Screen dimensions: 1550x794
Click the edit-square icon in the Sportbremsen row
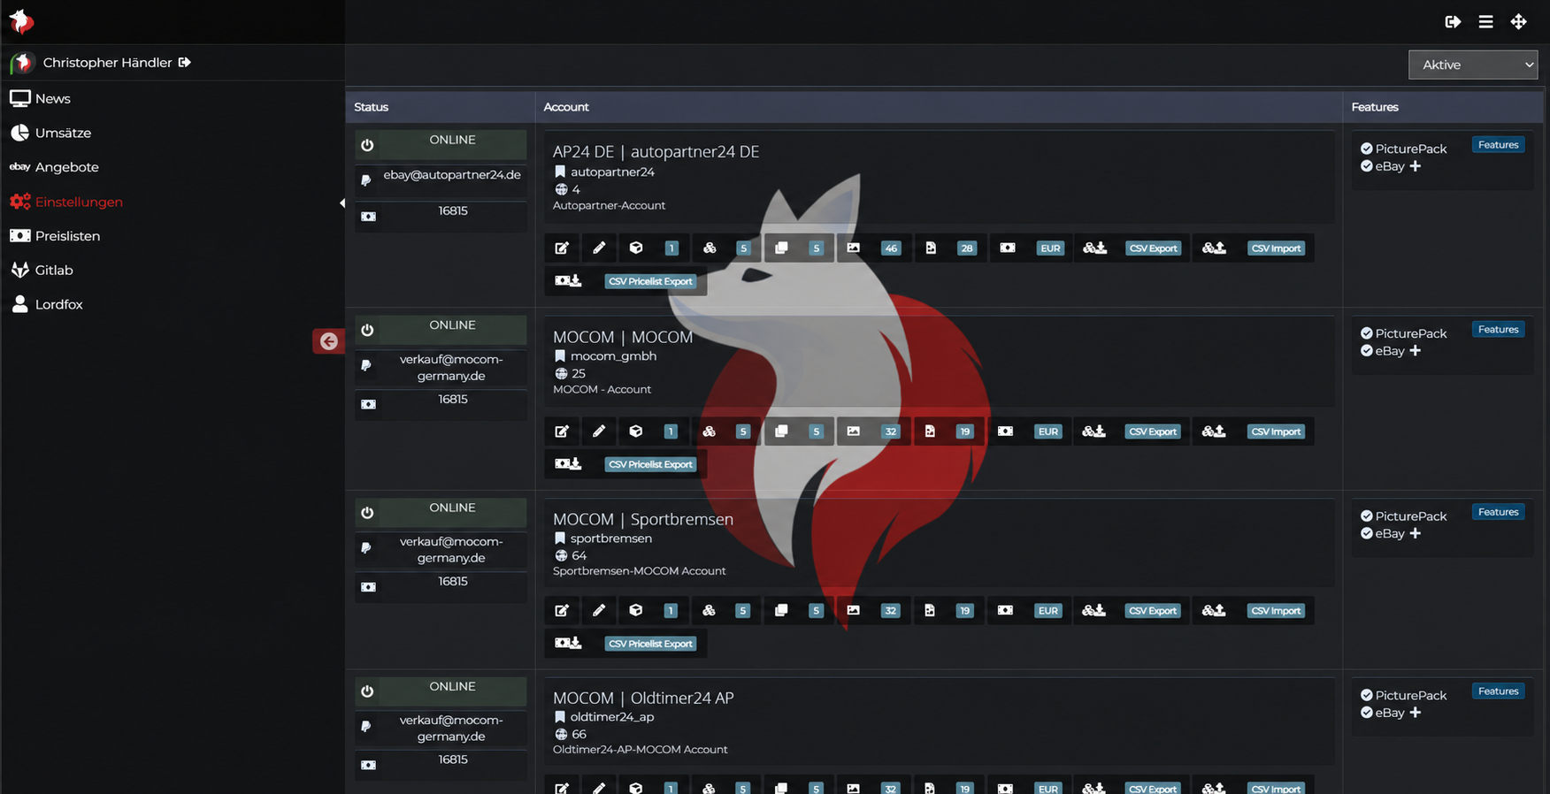coord(562,611)
